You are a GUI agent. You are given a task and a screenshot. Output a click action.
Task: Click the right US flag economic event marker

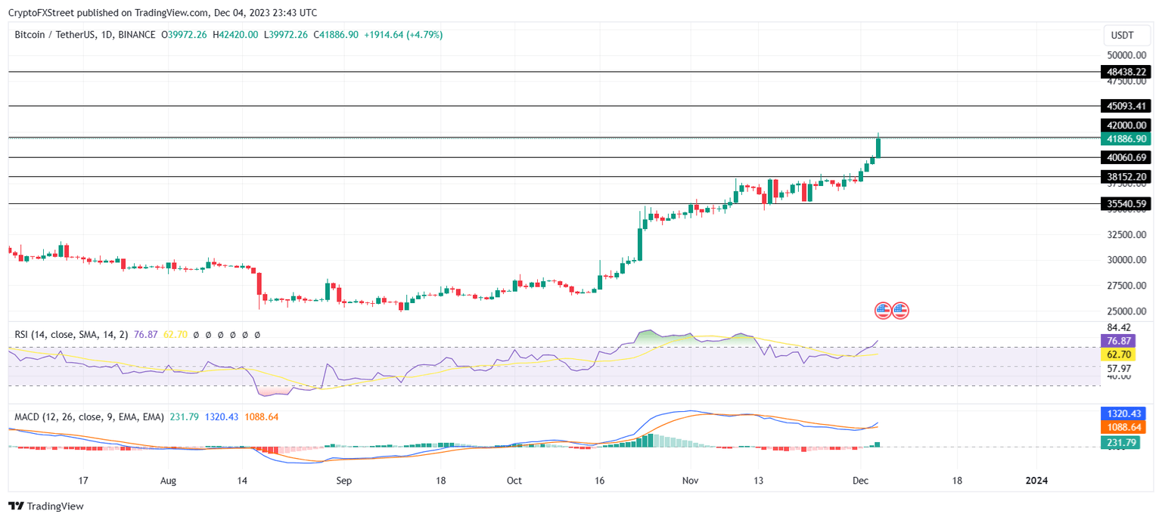(900, 310)
